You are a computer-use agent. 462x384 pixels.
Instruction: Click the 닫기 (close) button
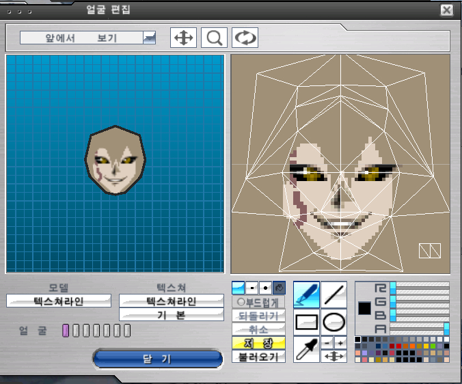(x=158, y=359)
